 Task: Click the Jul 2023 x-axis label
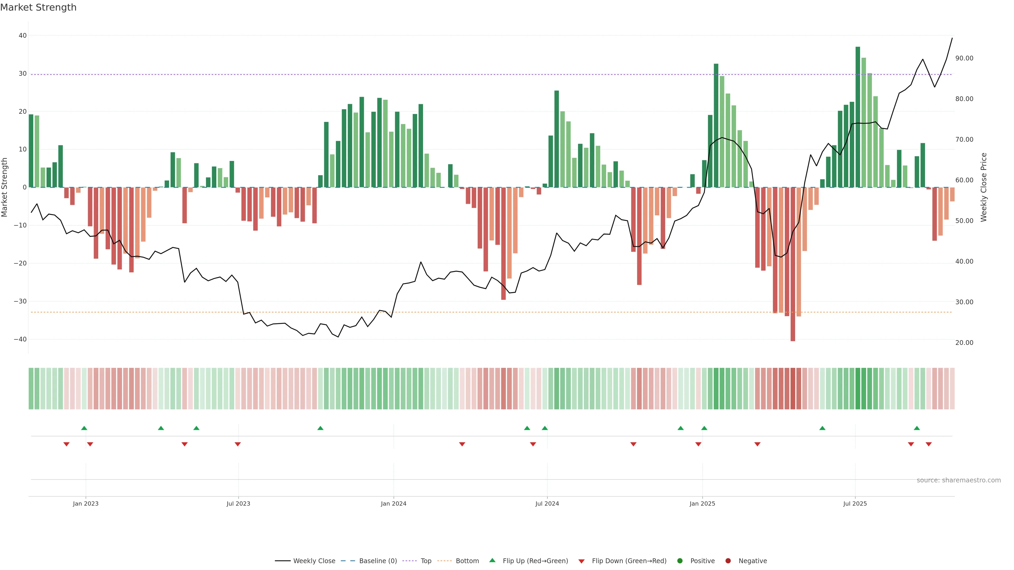tap(238, 503)
